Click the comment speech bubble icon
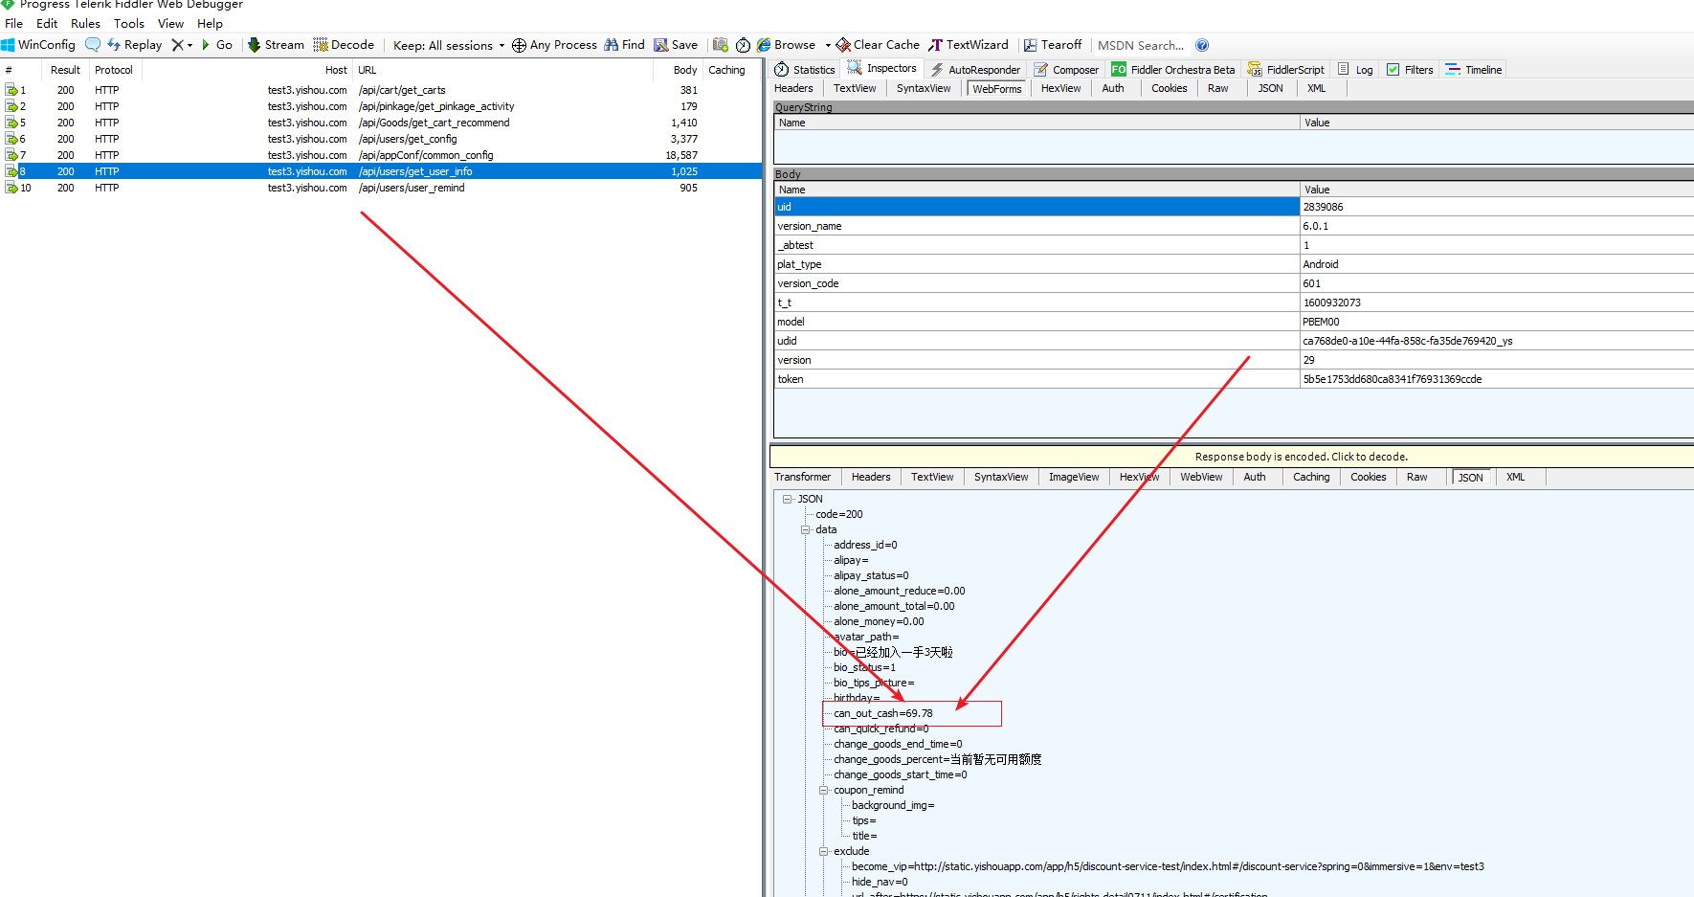 93,45
